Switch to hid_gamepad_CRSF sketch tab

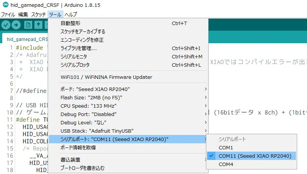click(x=25, y=39)
